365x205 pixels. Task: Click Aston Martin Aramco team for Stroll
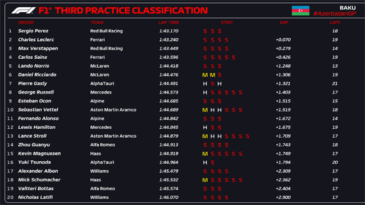point(113,136)
